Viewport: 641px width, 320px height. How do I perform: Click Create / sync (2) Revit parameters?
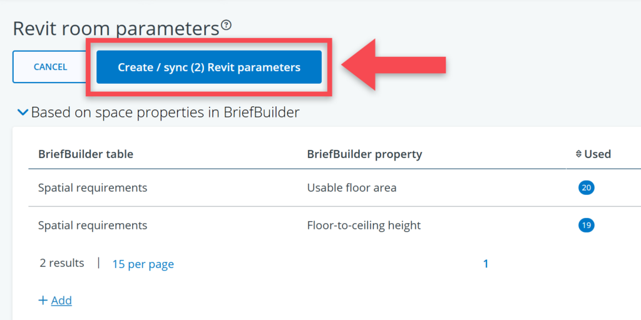[208, 67]
